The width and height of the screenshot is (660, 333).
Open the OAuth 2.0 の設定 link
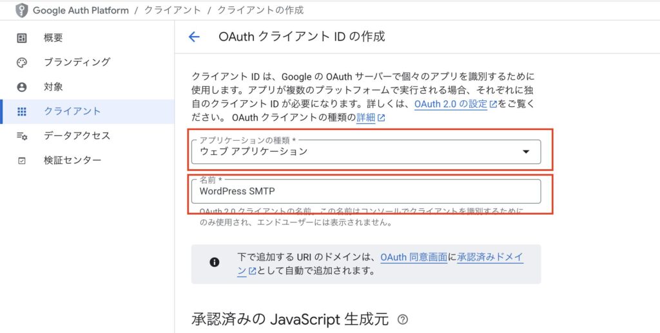pyautogui.click(x=451, y=104)
